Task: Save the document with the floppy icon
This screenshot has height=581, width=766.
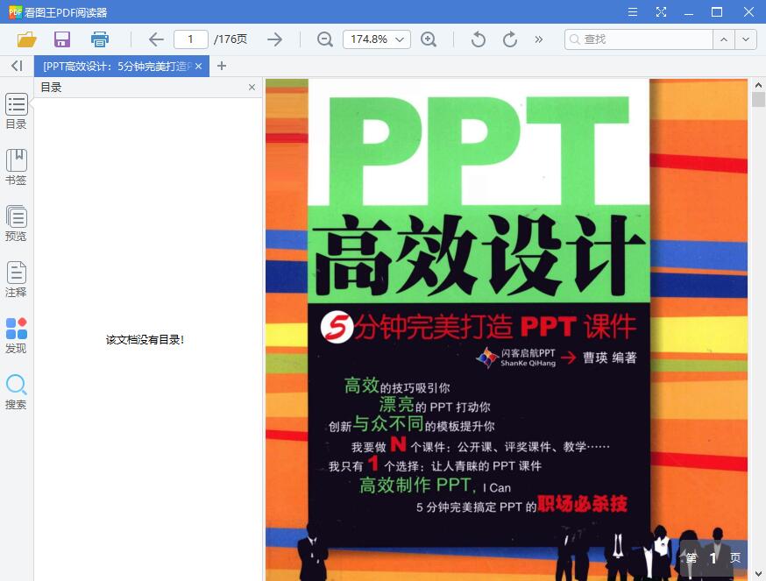Action: [x=62, y=39]
